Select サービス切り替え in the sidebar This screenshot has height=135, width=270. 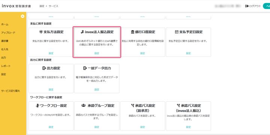coord(10,91)
